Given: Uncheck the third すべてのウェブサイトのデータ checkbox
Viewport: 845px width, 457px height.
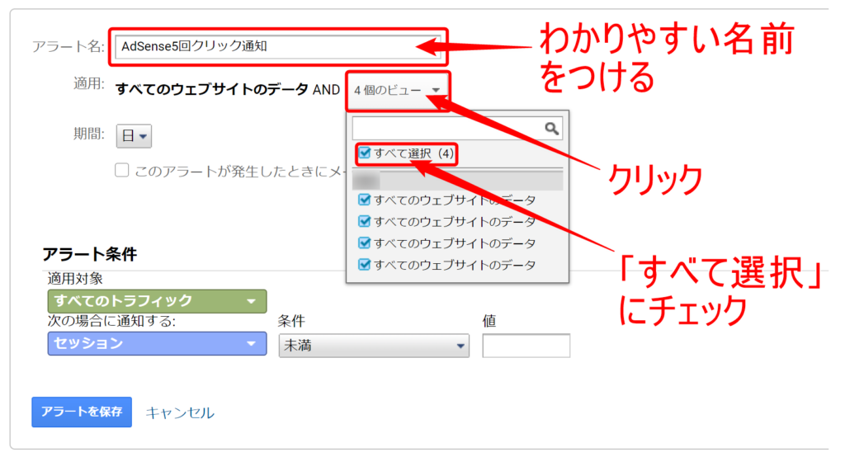Looking at the screenshot, I should (x=364, y=243).
